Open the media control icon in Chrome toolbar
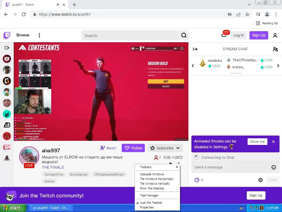Screen dimensions: 282x212 click(258, 14)
